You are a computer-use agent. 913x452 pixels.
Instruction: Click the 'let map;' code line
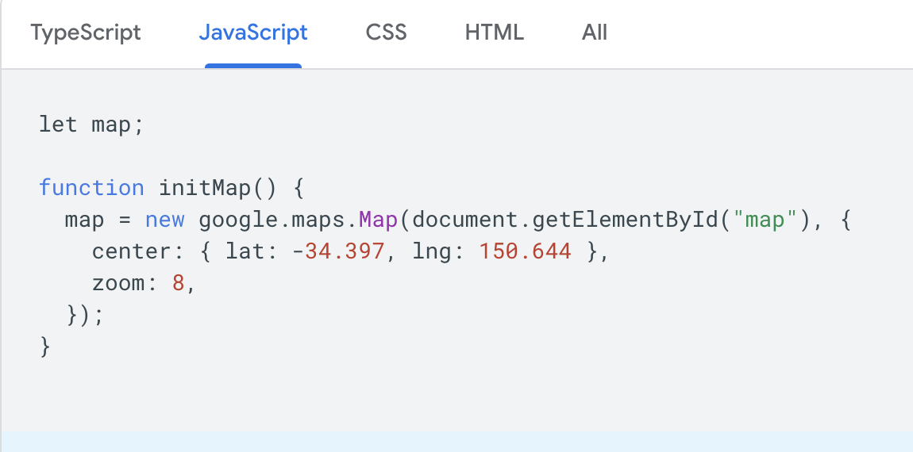[x=91, y=125]
